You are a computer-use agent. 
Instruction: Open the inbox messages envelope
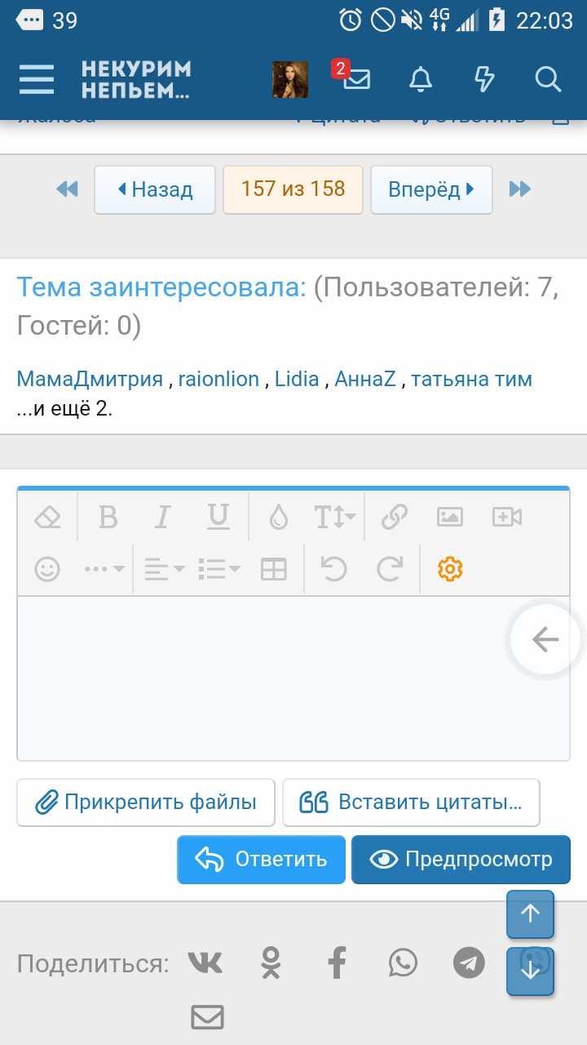tap(356, 79)
